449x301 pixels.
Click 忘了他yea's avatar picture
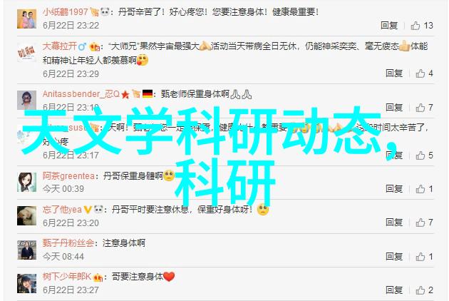[26, 215]
